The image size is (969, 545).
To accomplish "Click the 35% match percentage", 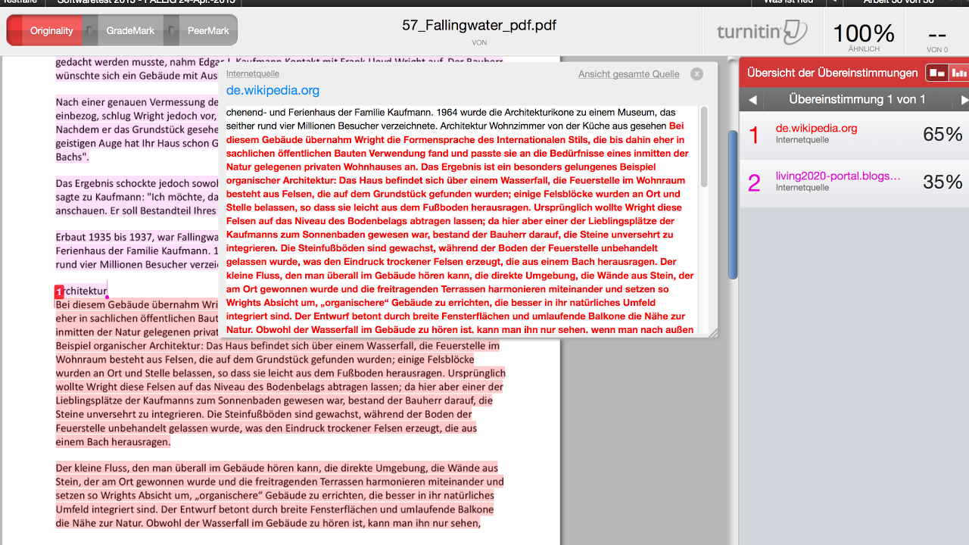I will pos(943,182).
